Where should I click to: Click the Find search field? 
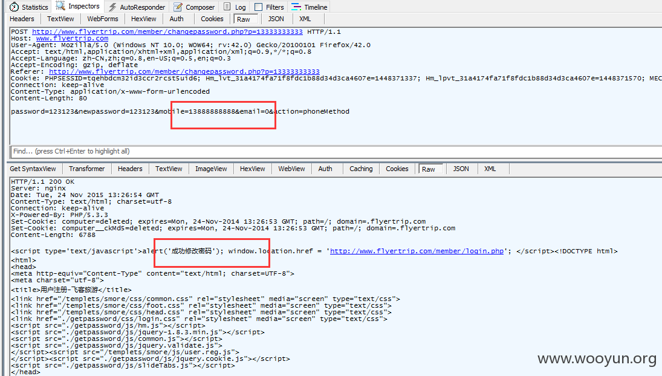[336, 152]
